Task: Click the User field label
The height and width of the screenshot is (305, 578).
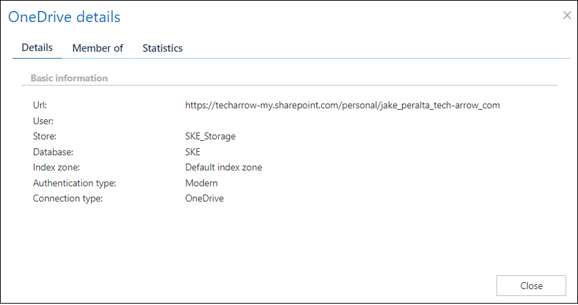Action: click(x=43, y=121)
